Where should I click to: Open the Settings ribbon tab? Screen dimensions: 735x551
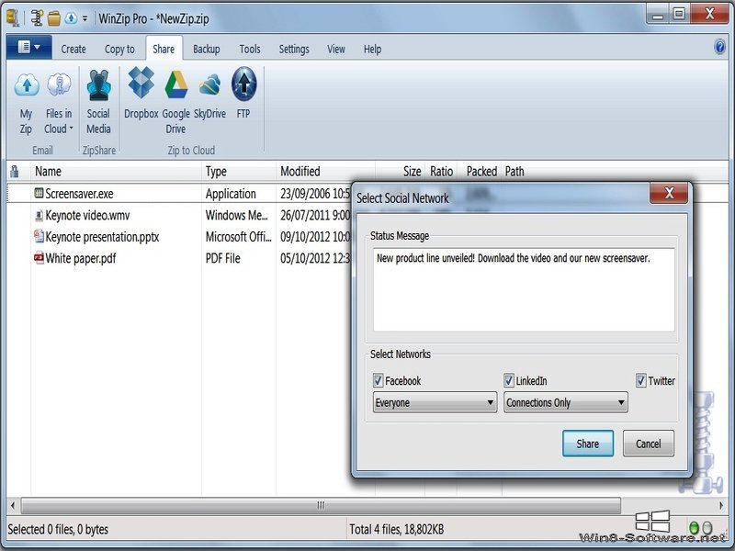pos(294,50)
